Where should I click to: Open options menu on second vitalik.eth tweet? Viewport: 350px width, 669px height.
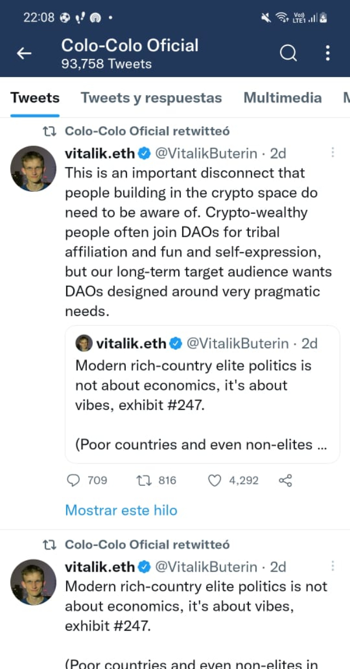point(332,566)
